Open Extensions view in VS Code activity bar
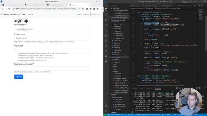 tap(106, 35)
